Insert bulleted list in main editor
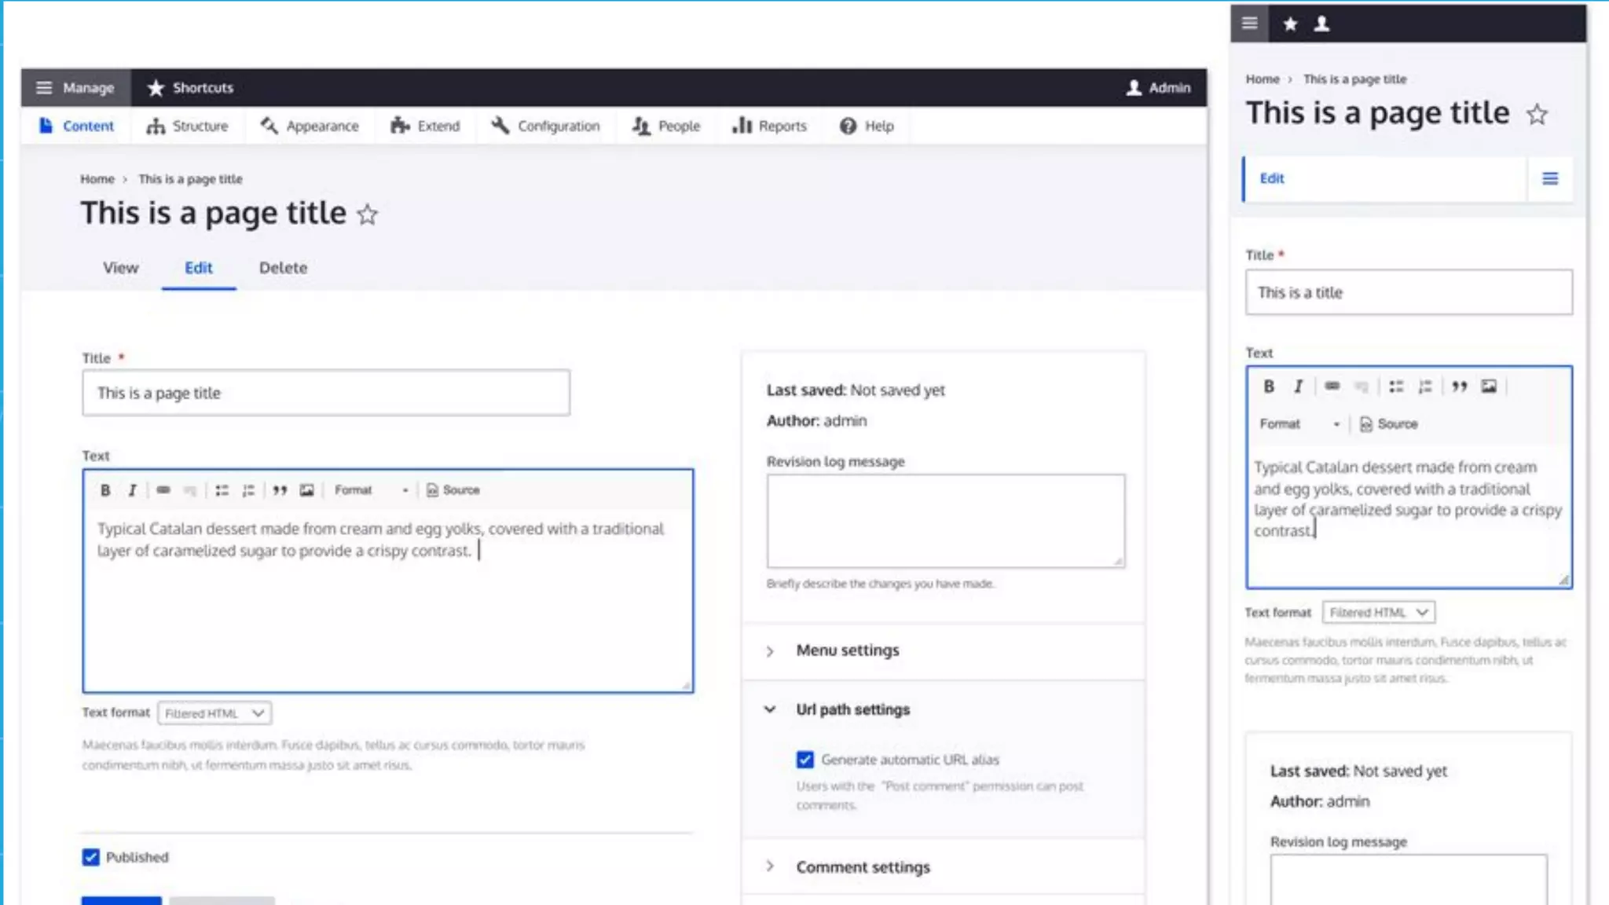The height and width of the screenshot is (905, 1609). click(222, 490)
